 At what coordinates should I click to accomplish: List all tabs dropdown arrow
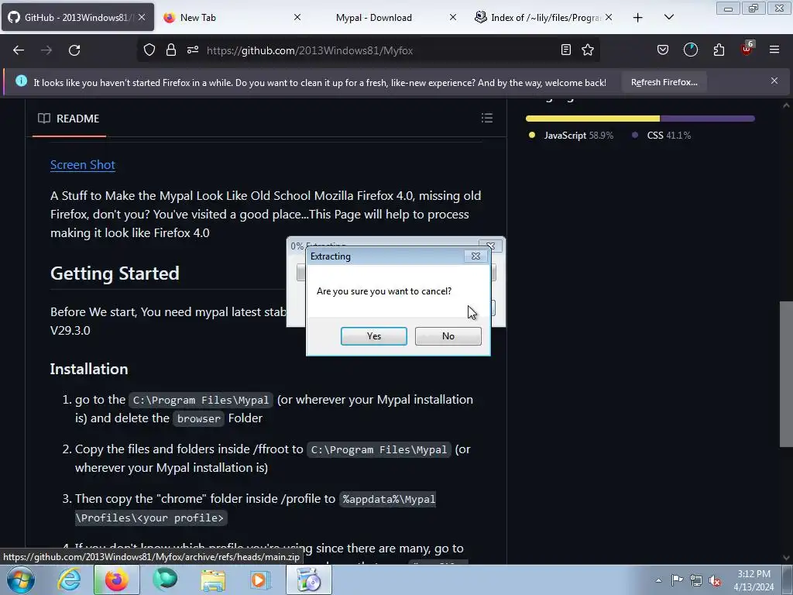tap(669, 17)
